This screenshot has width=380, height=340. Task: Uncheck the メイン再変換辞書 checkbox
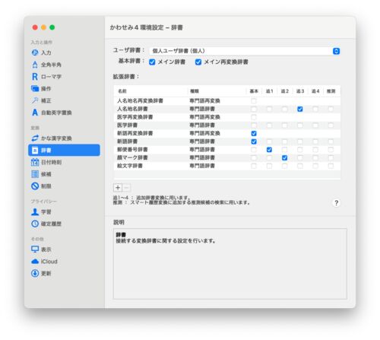pos(198,62)
